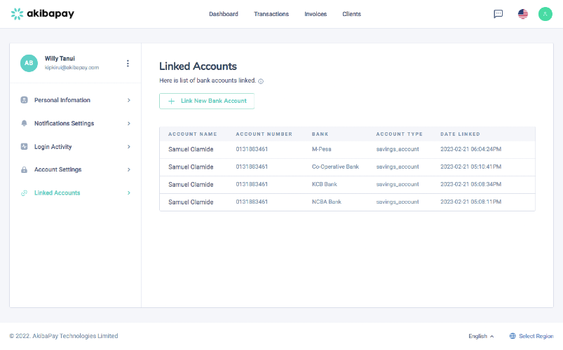The width and height of the screenshot is (563, 350).
Task: Click the M-Pesa bank cell
Action: click(x=321, y=149)
